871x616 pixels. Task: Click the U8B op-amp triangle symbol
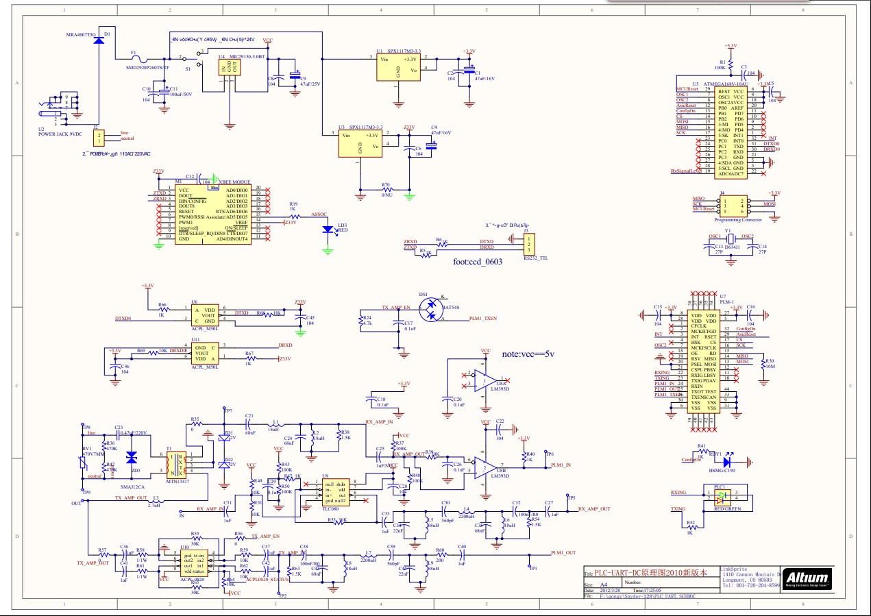pos(485,468)
